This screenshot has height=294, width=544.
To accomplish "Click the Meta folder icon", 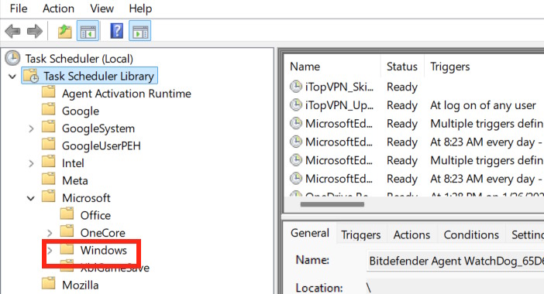I will (49, 179).
